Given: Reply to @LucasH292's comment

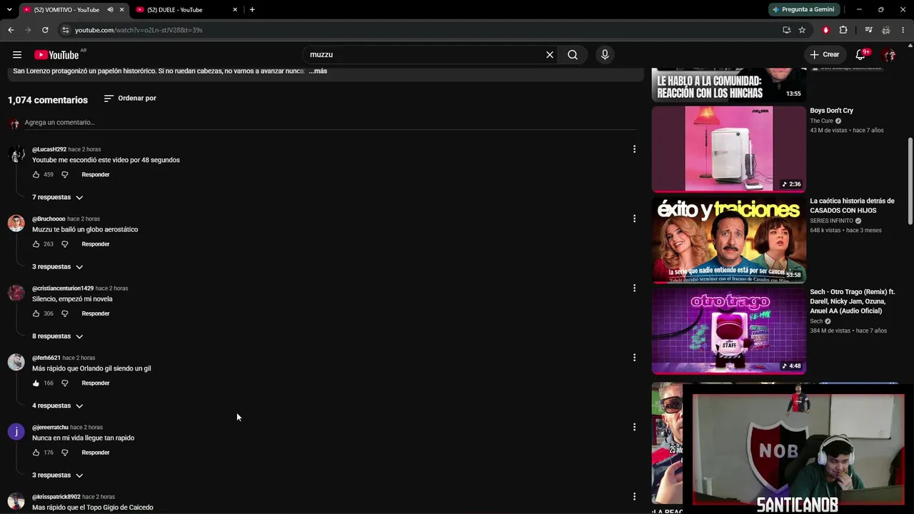Looking at the screenshot, I should (96, 175).
